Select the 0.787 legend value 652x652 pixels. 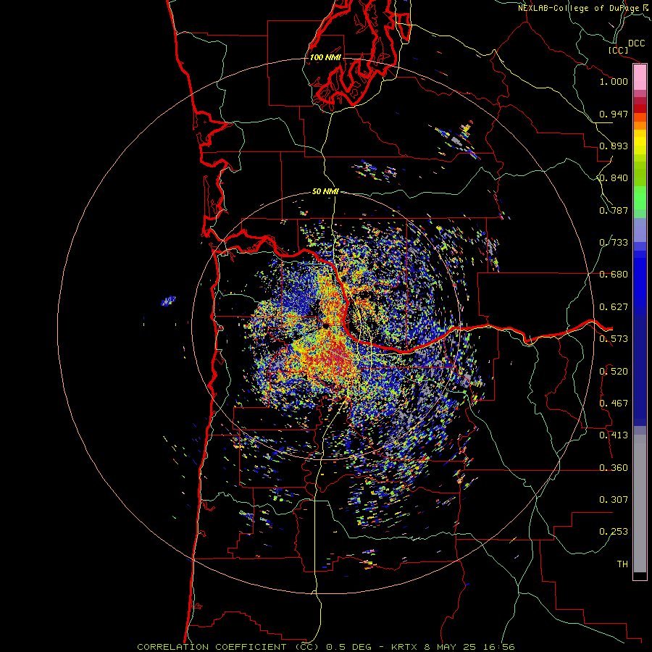pos(614,210)
